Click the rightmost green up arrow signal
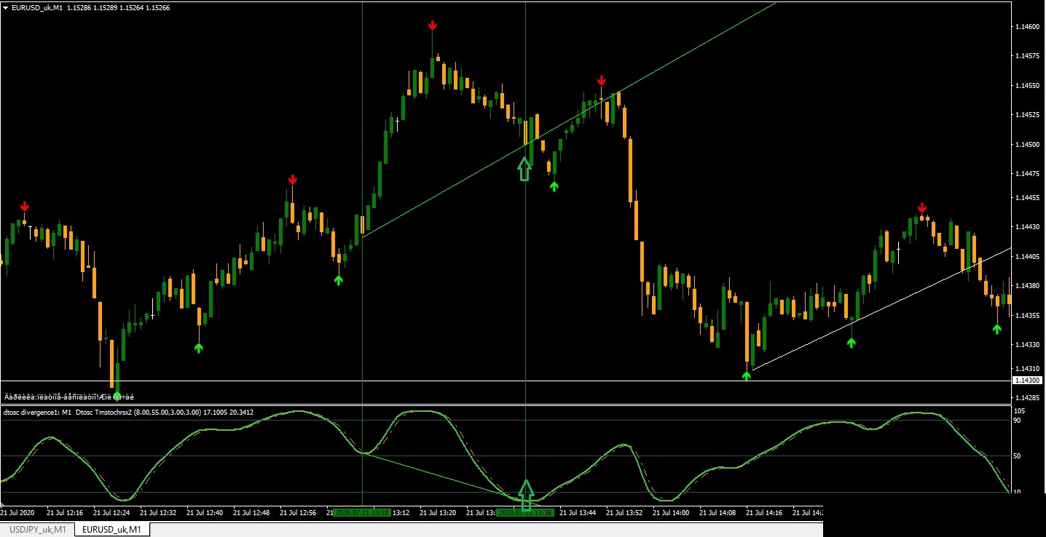 996,328
